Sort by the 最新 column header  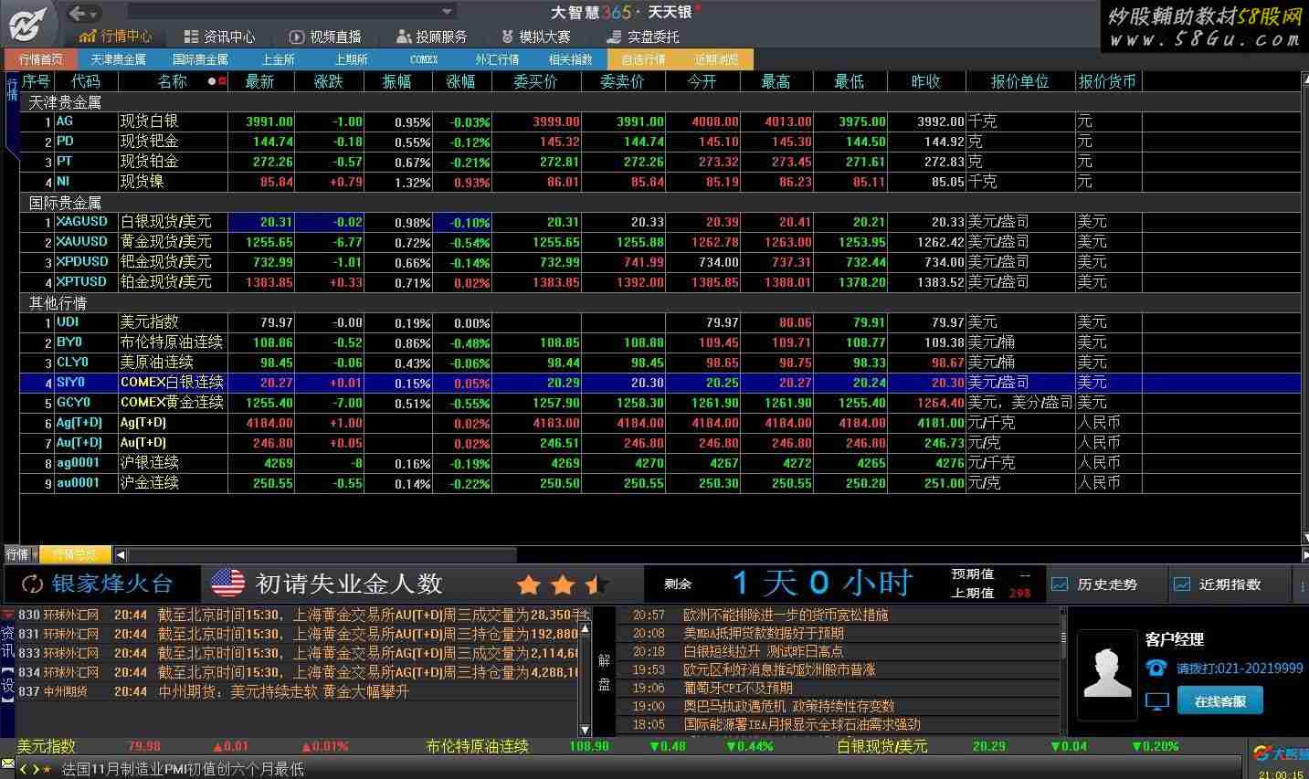point(259,81)
